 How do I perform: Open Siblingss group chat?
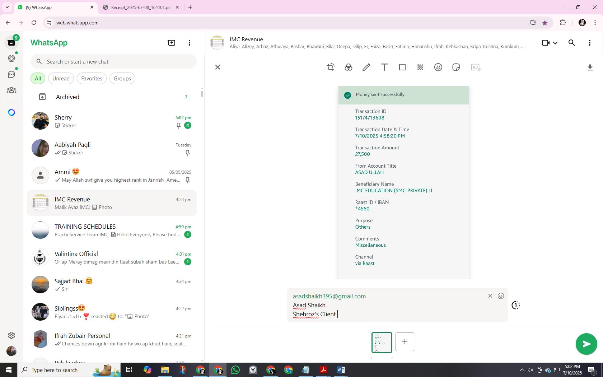pyautogui.click(x=112, y=312)
